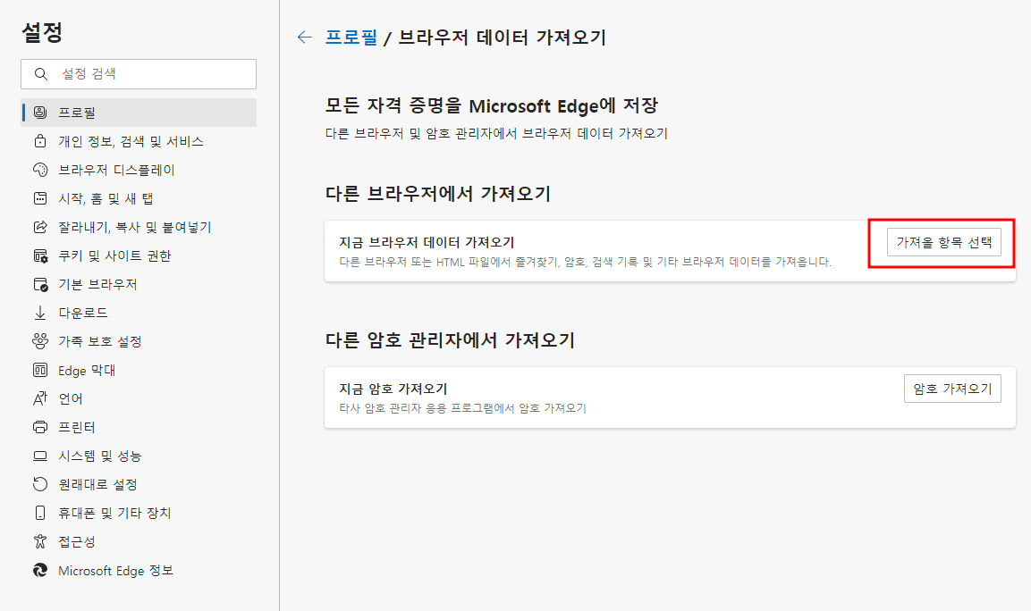1031x611 pixels.
Task: Click the 설정 sidebar title
Action: (x=42, y=32)
